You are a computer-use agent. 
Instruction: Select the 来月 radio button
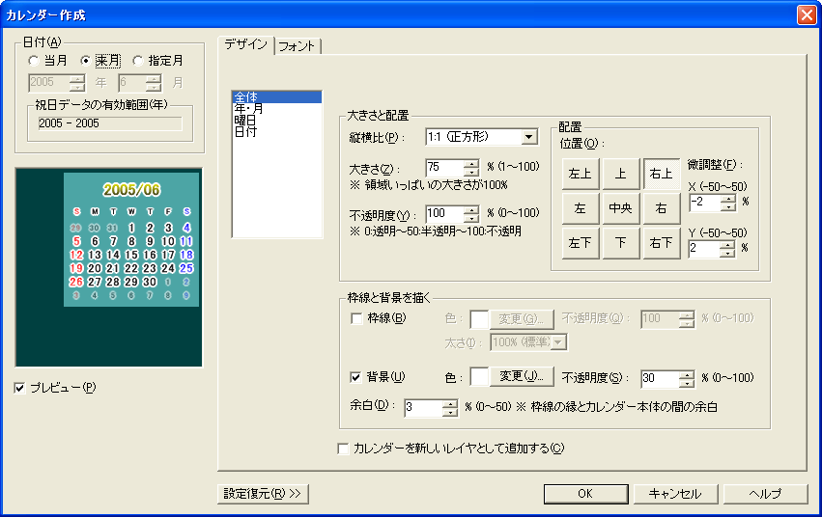tap(87, 61)
